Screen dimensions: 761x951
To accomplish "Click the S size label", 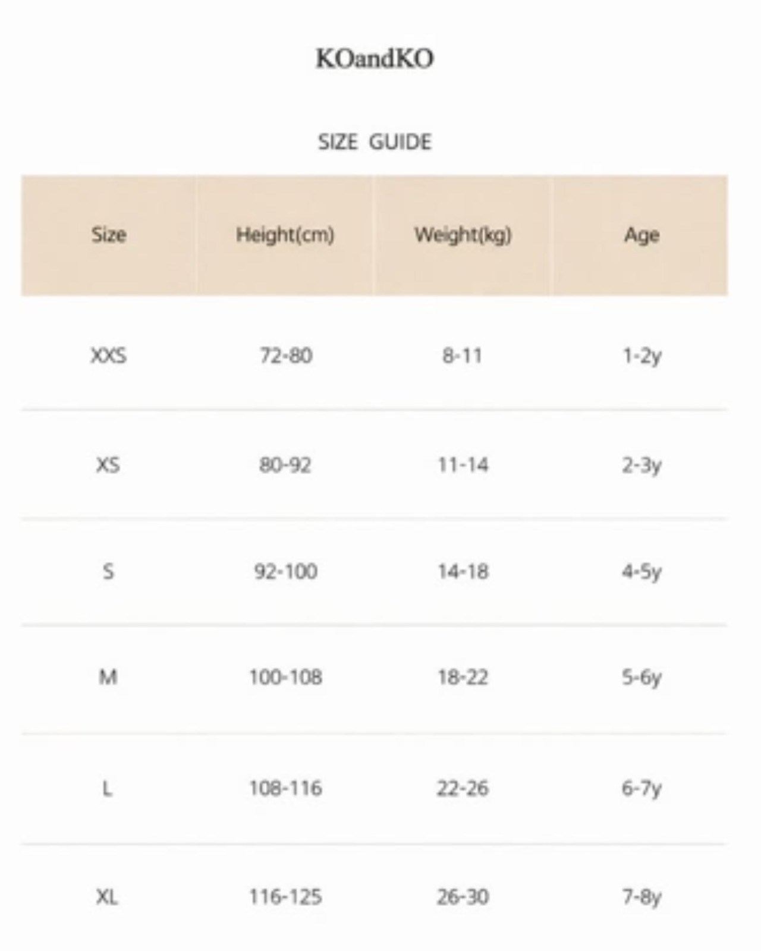I will pyautogui.click(x=108, y=571).
